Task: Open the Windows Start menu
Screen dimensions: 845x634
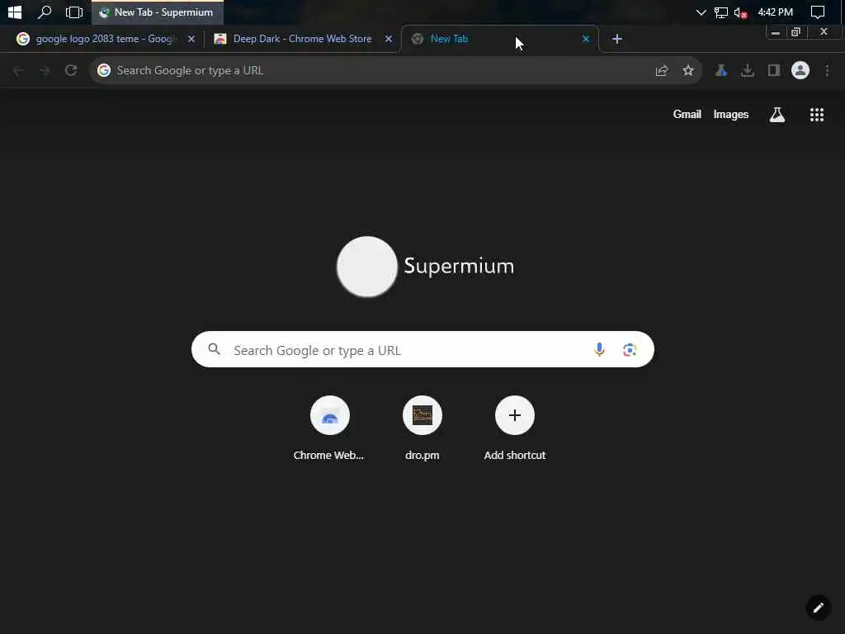Action: [15, 12]
